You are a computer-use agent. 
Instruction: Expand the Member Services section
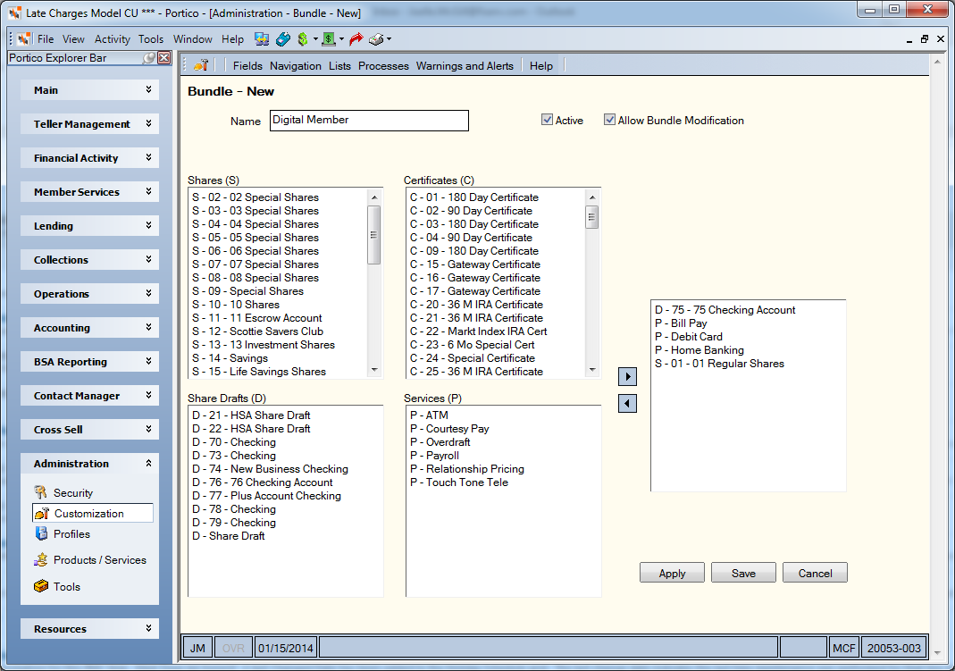click(x=89, y=192)
